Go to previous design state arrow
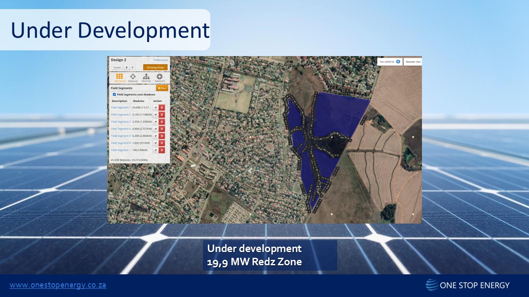This screenshot has width=529, height=297. click(126, 67)
